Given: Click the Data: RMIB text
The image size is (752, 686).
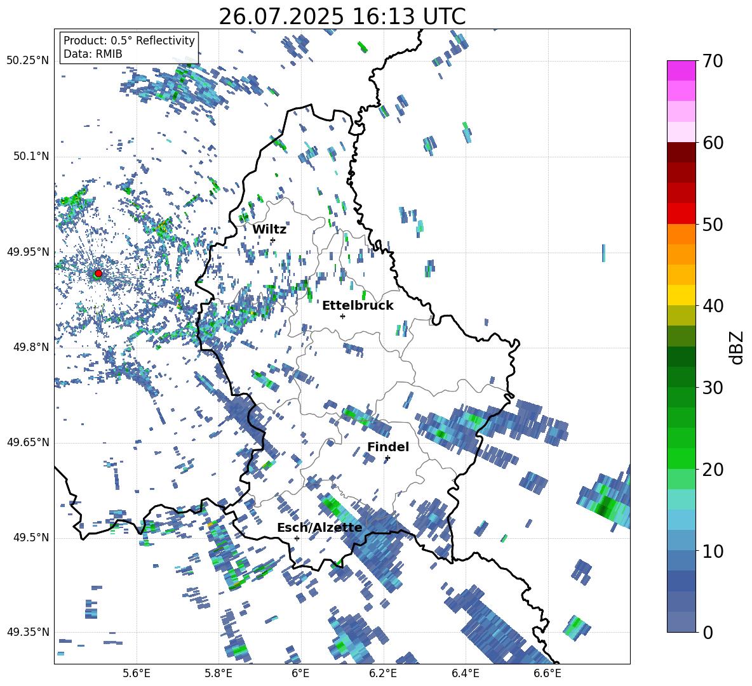Looking at the screenshot, I should [x=93, y=54].
